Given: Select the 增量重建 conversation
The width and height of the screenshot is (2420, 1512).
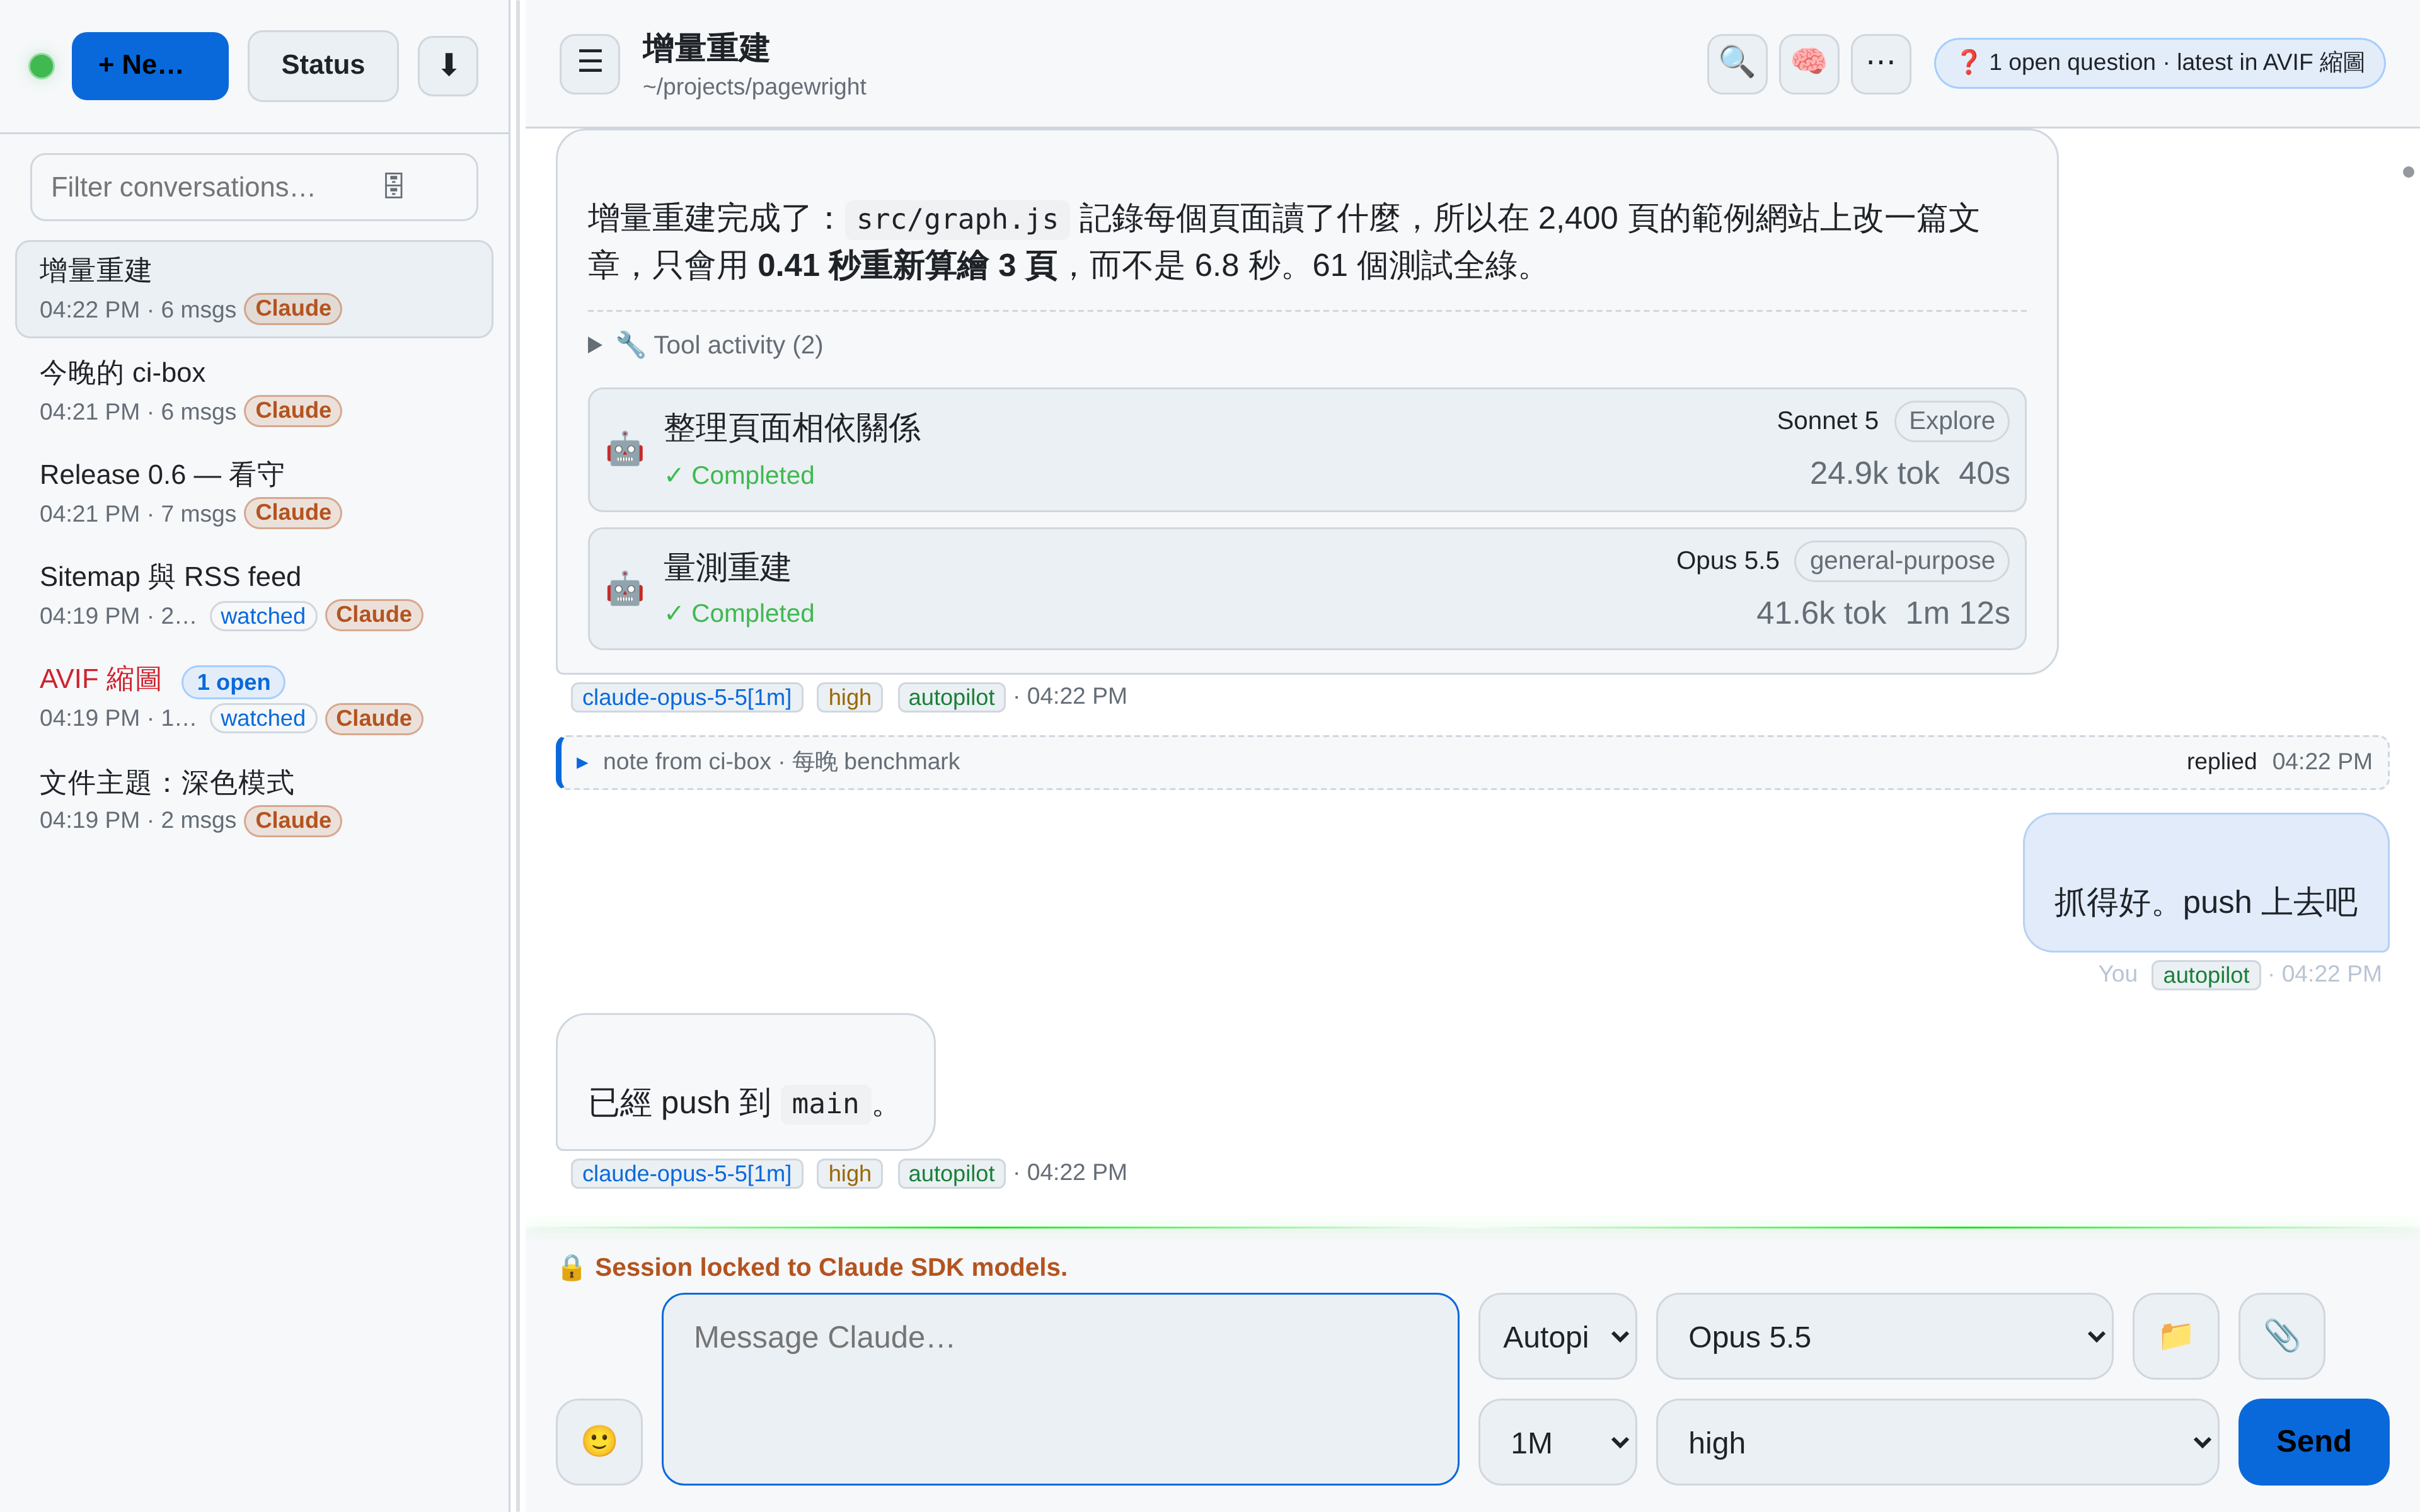Looking at the screenshot, I should pos(254,289).
